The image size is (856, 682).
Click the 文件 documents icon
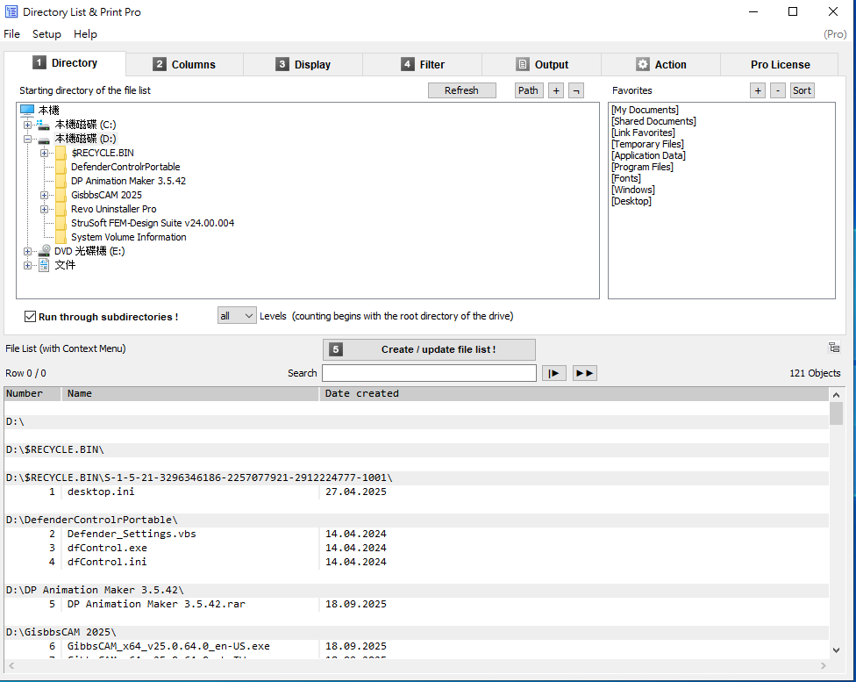click(44, 266)
